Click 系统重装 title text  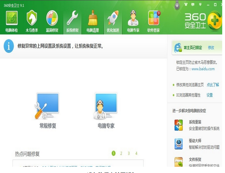click(x=195, y=122)
